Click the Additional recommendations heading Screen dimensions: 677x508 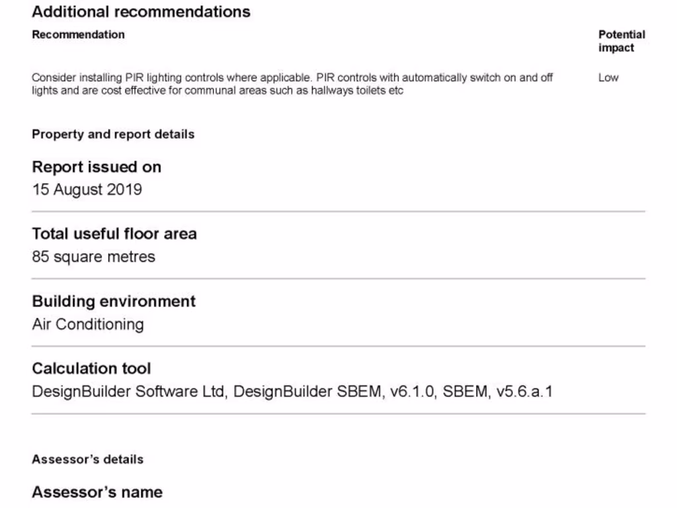coord(141,12)
